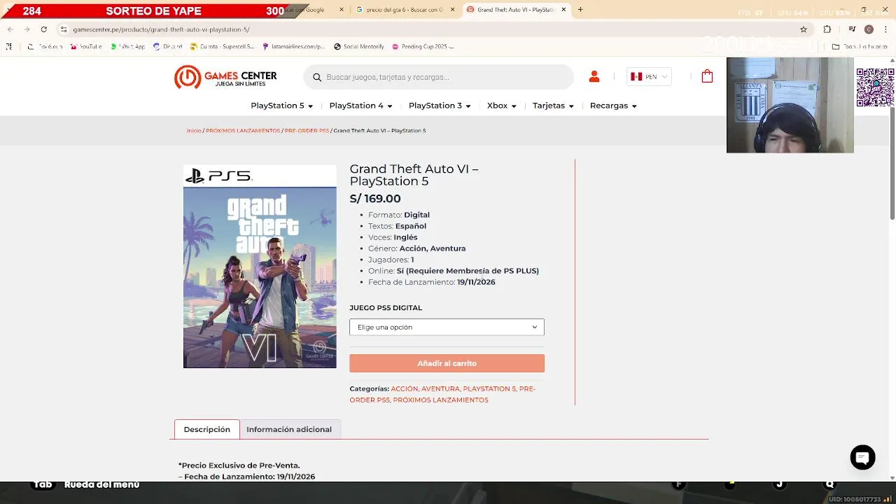
Task: Open the AVENTURA category link
Action: click(x=440, y=388)
